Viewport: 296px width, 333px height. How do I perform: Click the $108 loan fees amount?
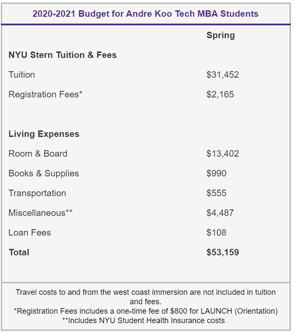216,233
